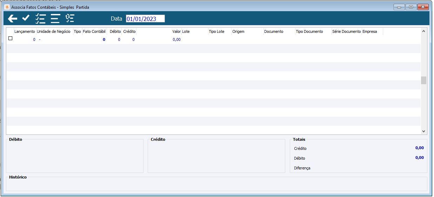Click the back arrow icon
434x197 pixels.
[x=13, y=19]
